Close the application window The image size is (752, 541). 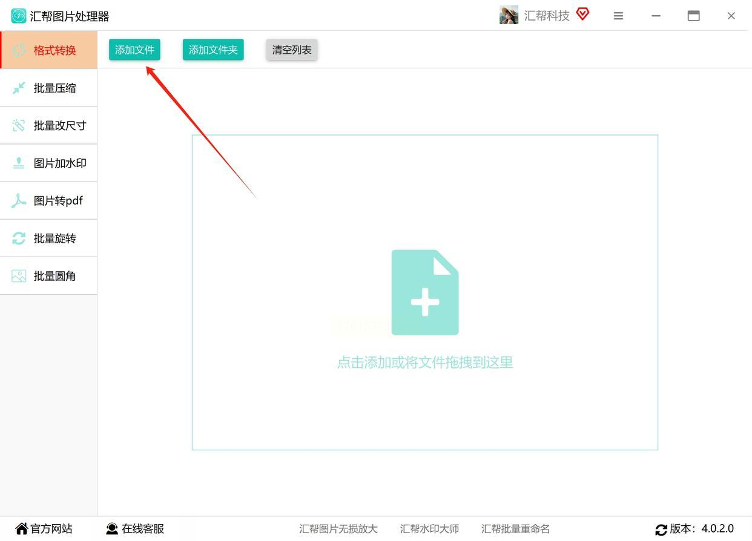tap(731, 16)
